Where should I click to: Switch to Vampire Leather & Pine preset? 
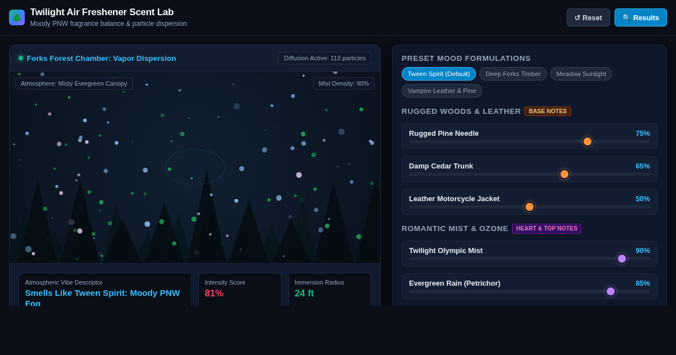pos(442,91)
